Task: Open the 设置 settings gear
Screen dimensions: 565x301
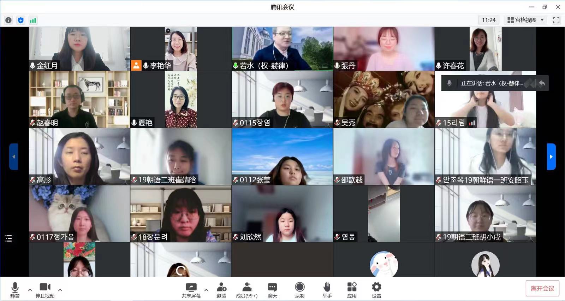Action: [x=376, y=290]
